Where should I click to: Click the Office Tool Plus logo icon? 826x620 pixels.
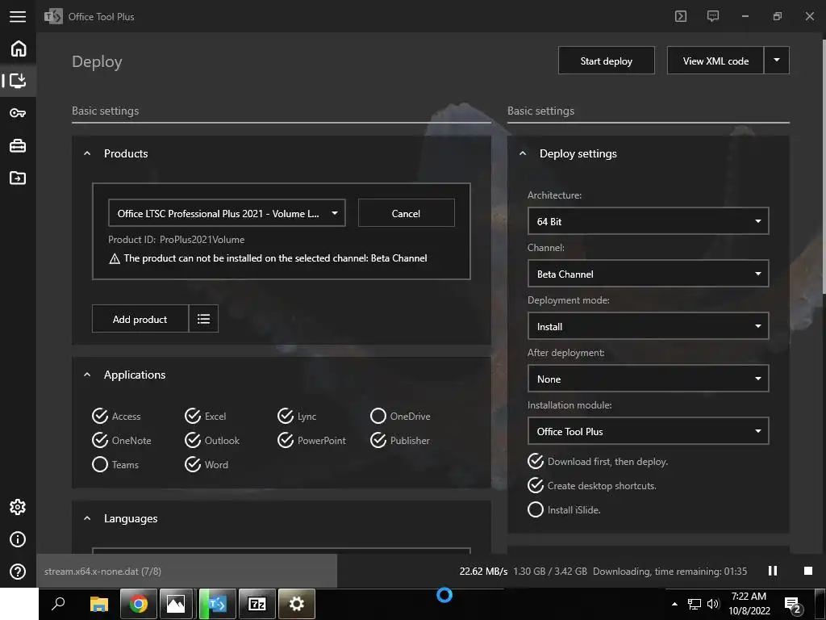[53, 16]
